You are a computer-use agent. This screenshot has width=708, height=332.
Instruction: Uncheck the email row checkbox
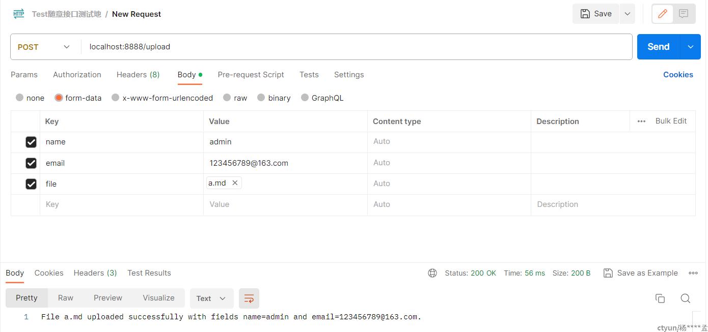pyautogui.click(x=31, y=163)
